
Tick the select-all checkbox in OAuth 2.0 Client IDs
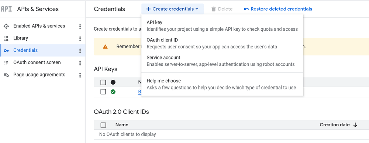pos(103,125)
